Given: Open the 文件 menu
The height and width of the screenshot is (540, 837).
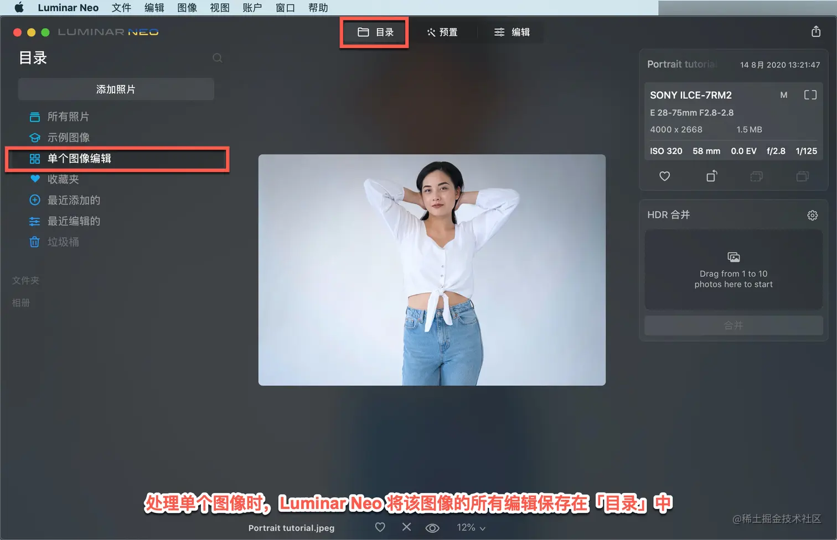Looking at the screenshot, I should pyautogui.click(x=121, y=8).
